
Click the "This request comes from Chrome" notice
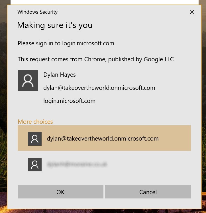pyautogui.click(x=96, y=59)
